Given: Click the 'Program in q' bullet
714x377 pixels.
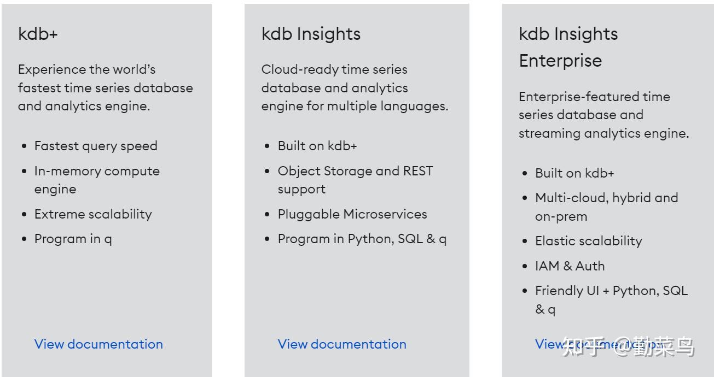Looking at the screenshot, I should (73, 239).
